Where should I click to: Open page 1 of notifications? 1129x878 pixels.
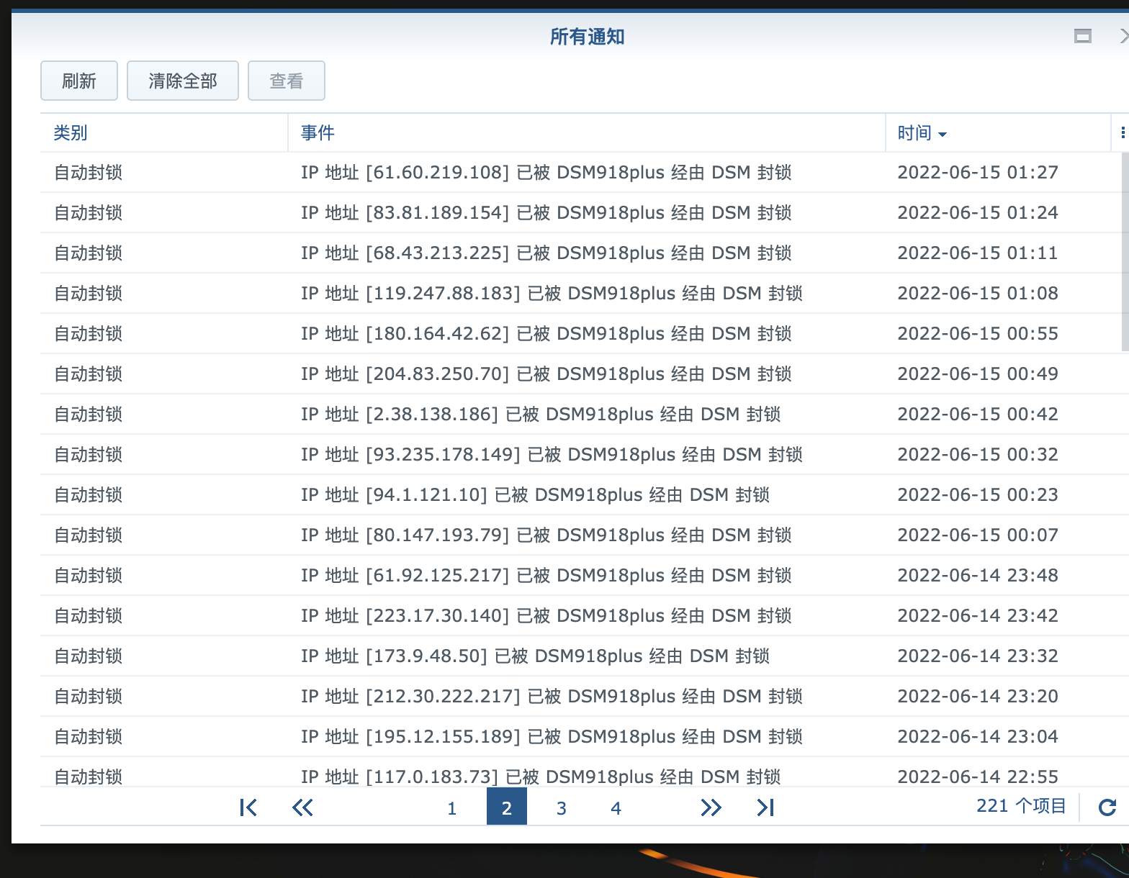[x=452, y=808]
